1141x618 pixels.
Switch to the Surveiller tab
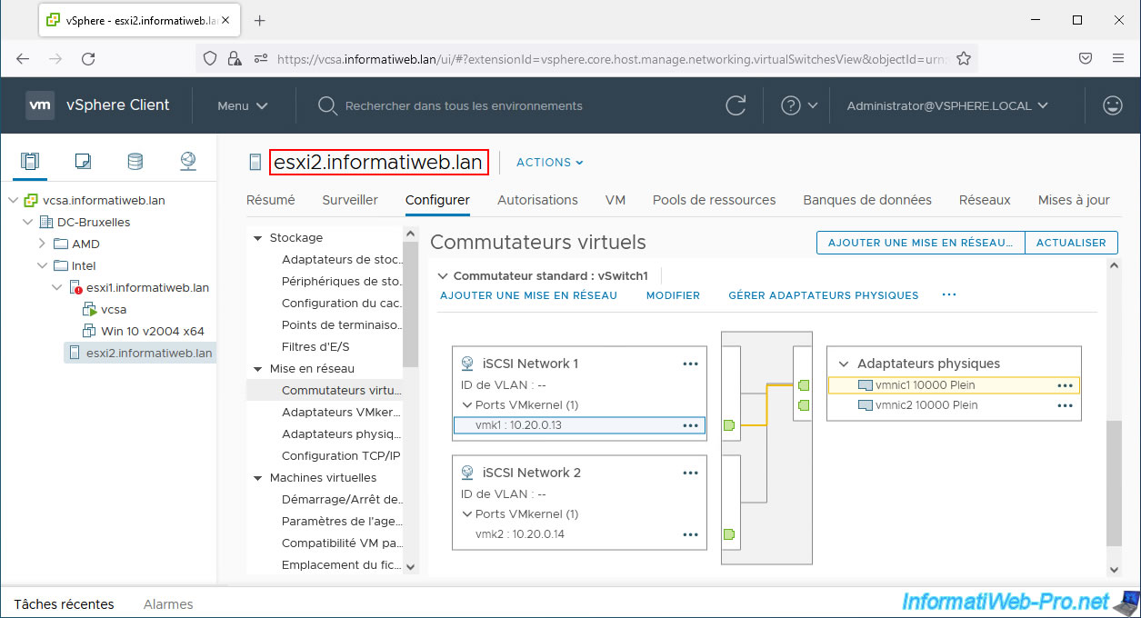pos(349,200)
